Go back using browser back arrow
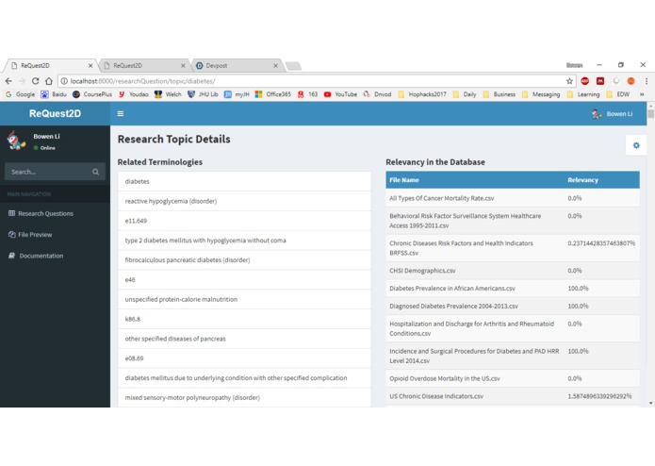The height and width of the screenshot is (466, 655). click(x=8, y=81)
